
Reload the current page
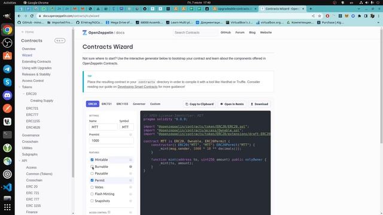click(32, 16)
